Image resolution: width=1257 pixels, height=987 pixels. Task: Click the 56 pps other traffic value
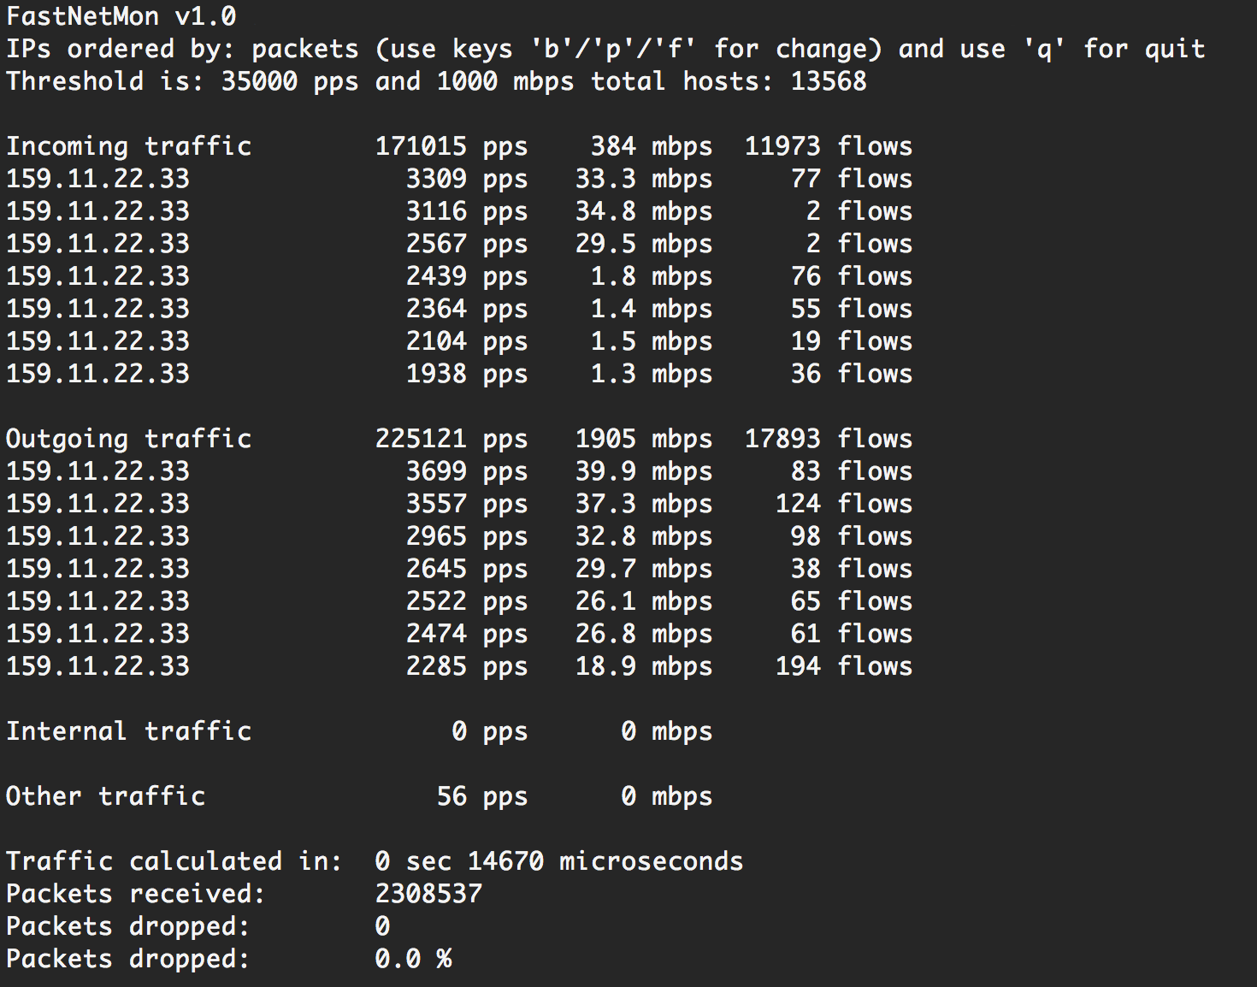click(x=482, y=796)
